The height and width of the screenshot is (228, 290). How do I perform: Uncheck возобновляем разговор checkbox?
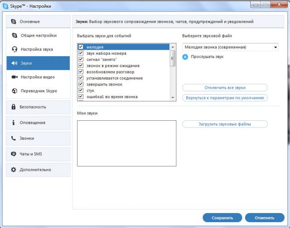pyautogui.click(x=81, y=71)
